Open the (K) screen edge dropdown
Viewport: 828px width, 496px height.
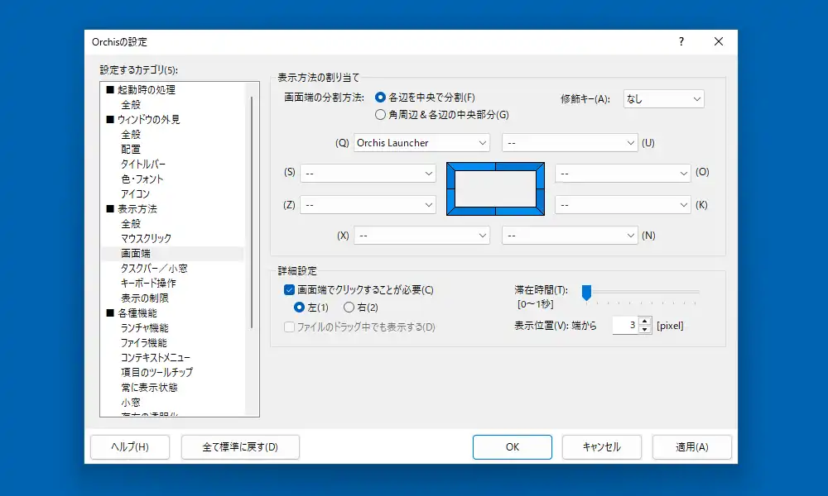coord(623,204)
